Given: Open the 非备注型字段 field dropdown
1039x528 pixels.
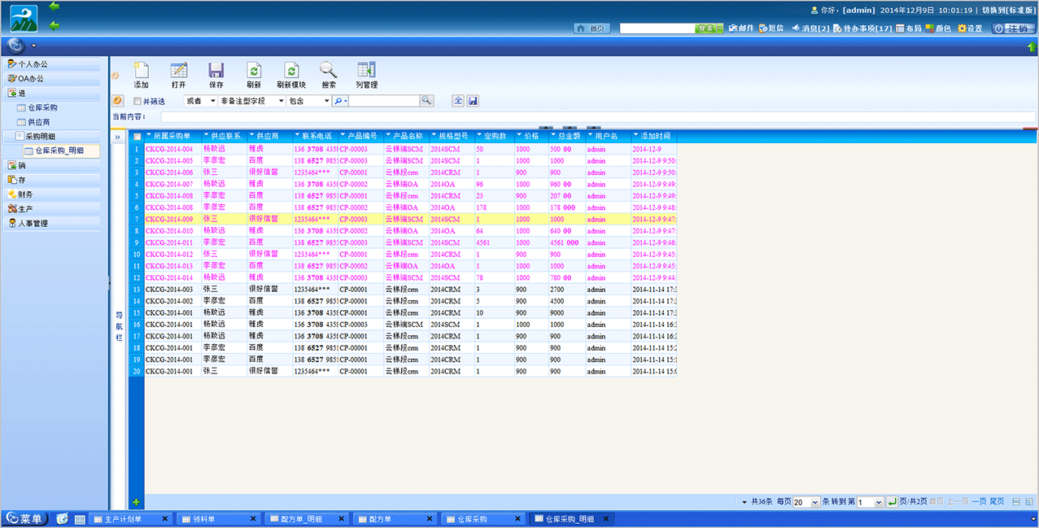Looking at the screenshot, I should [x=252, y=101].
